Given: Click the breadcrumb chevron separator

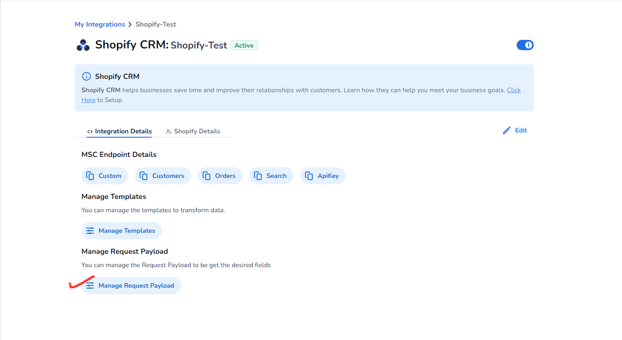Looking at the screenshot, I should click(130, 24).
